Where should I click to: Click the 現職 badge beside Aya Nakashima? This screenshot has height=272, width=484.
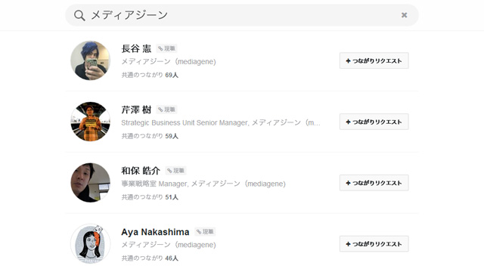click(x=205, y=232)
